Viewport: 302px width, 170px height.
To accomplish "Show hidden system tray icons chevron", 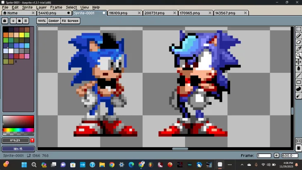I will (242, 165).
